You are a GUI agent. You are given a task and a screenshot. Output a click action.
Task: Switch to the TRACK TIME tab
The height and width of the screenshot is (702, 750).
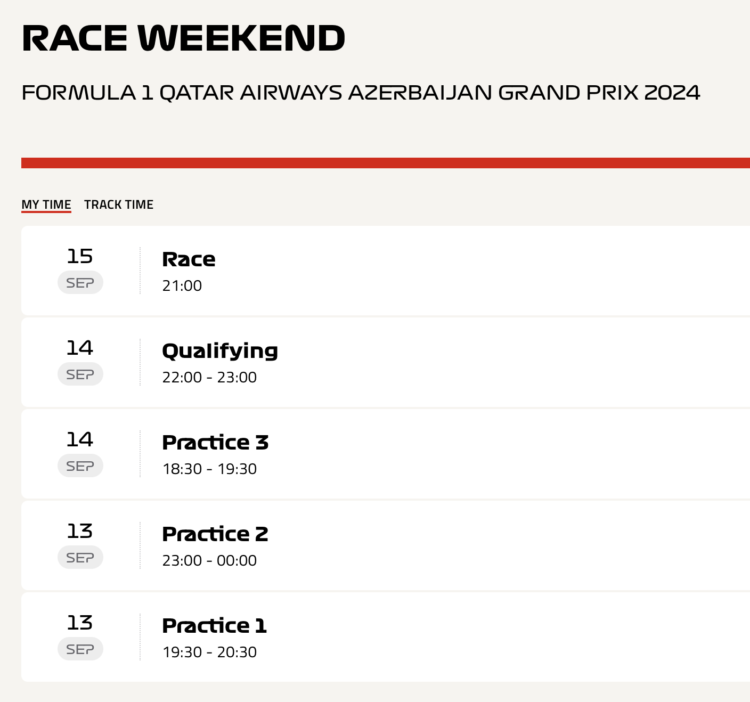[119, 205]
